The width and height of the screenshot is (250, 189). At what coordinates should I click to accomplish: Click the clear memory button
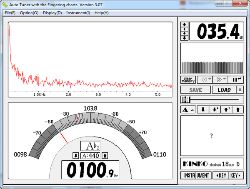pyautogui.click(x=188, y=80)
